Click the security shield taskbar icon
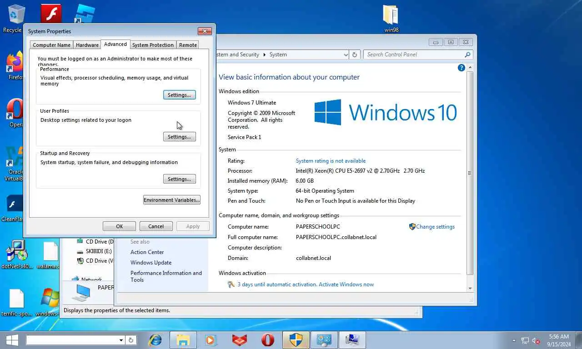Viewport: 582px width, 349px height. pos(296,340)
